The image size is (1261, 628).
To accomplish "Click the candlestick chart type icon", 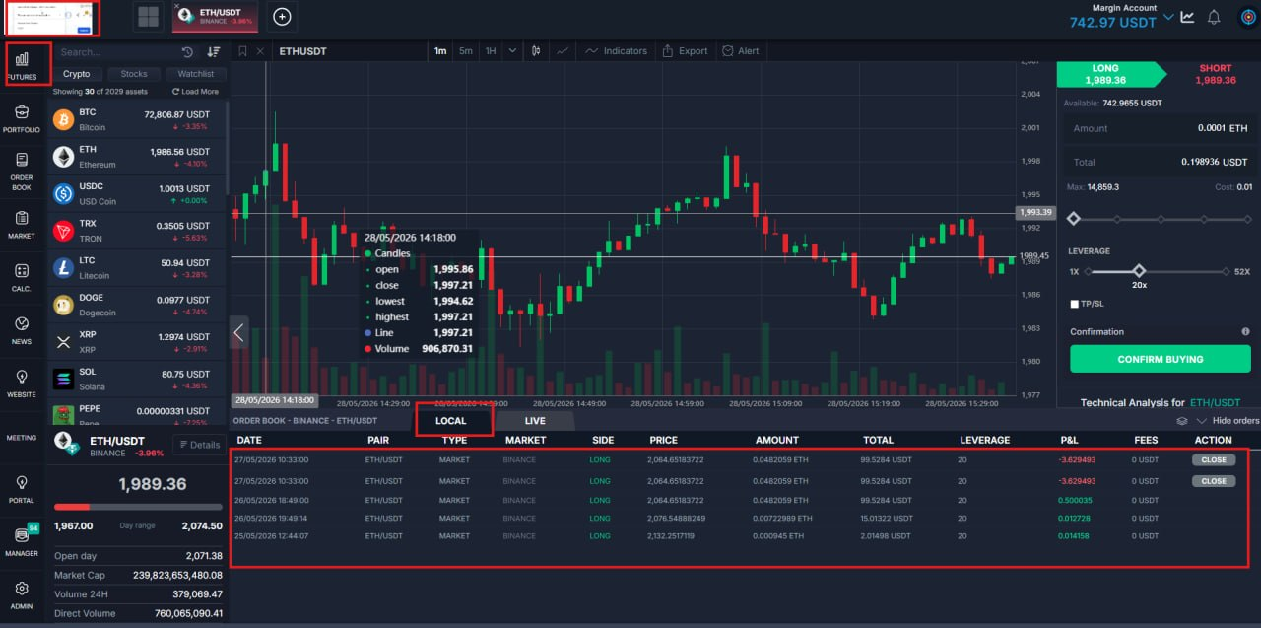I will coord(536,51).
